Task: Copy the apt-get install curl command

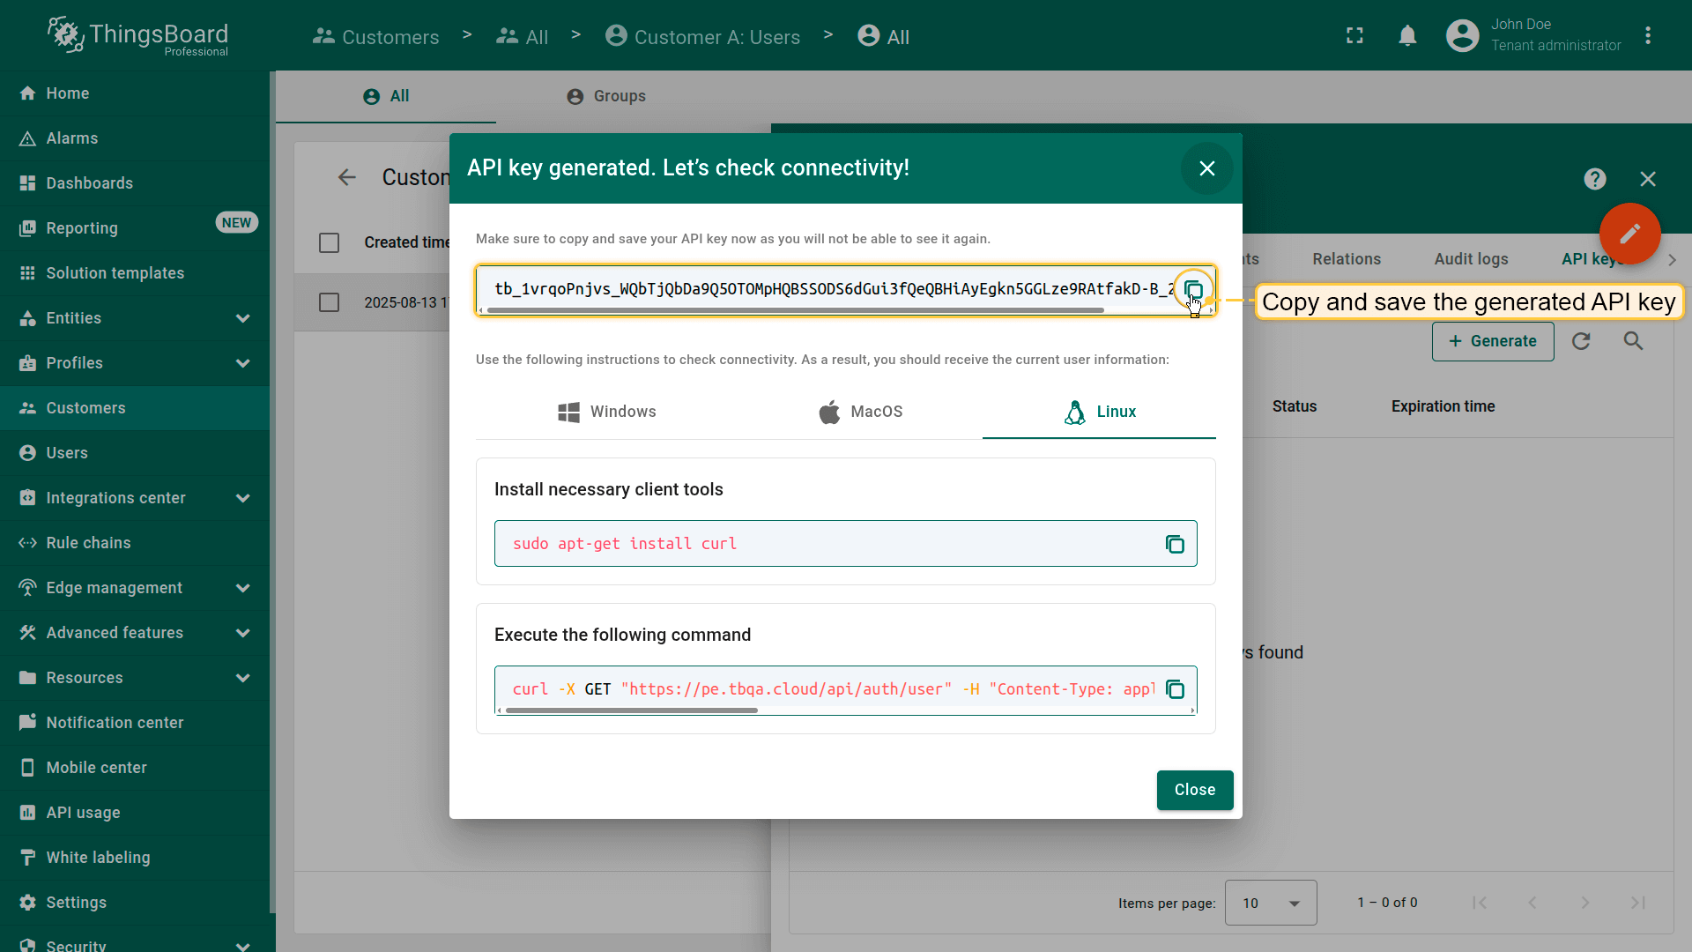Action: tap(1175, 544)
